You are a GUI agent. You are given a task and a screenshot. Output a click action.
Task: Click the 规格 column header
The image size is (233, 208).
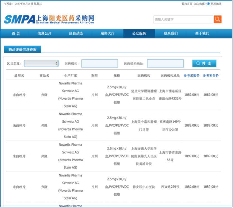pyautogui.click(x=117, y=76)
